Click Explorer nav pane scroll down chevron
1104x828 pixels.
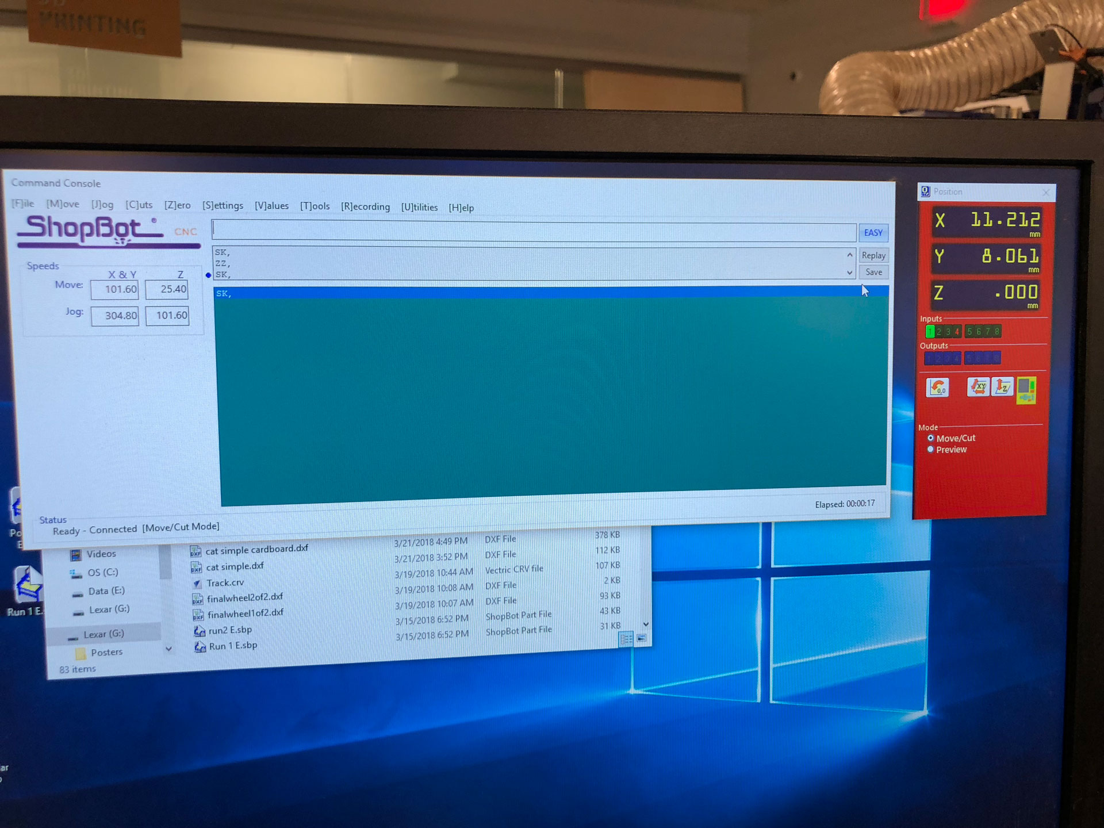click(x=168, y=649)
